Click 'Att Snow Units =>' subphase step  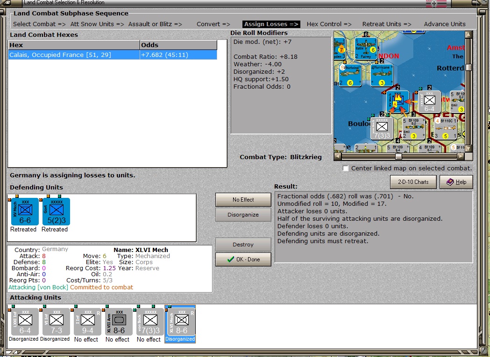tap(97, 24)
